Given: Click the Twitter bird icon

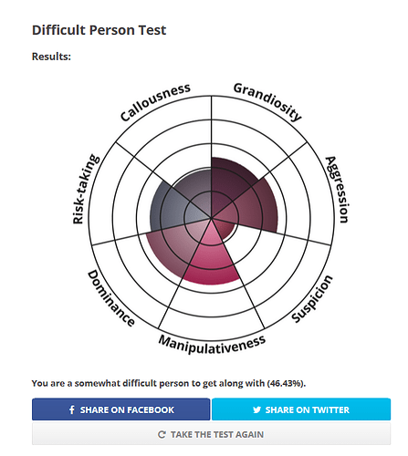Looking at the screenshot, I should [x=256, y=409].
